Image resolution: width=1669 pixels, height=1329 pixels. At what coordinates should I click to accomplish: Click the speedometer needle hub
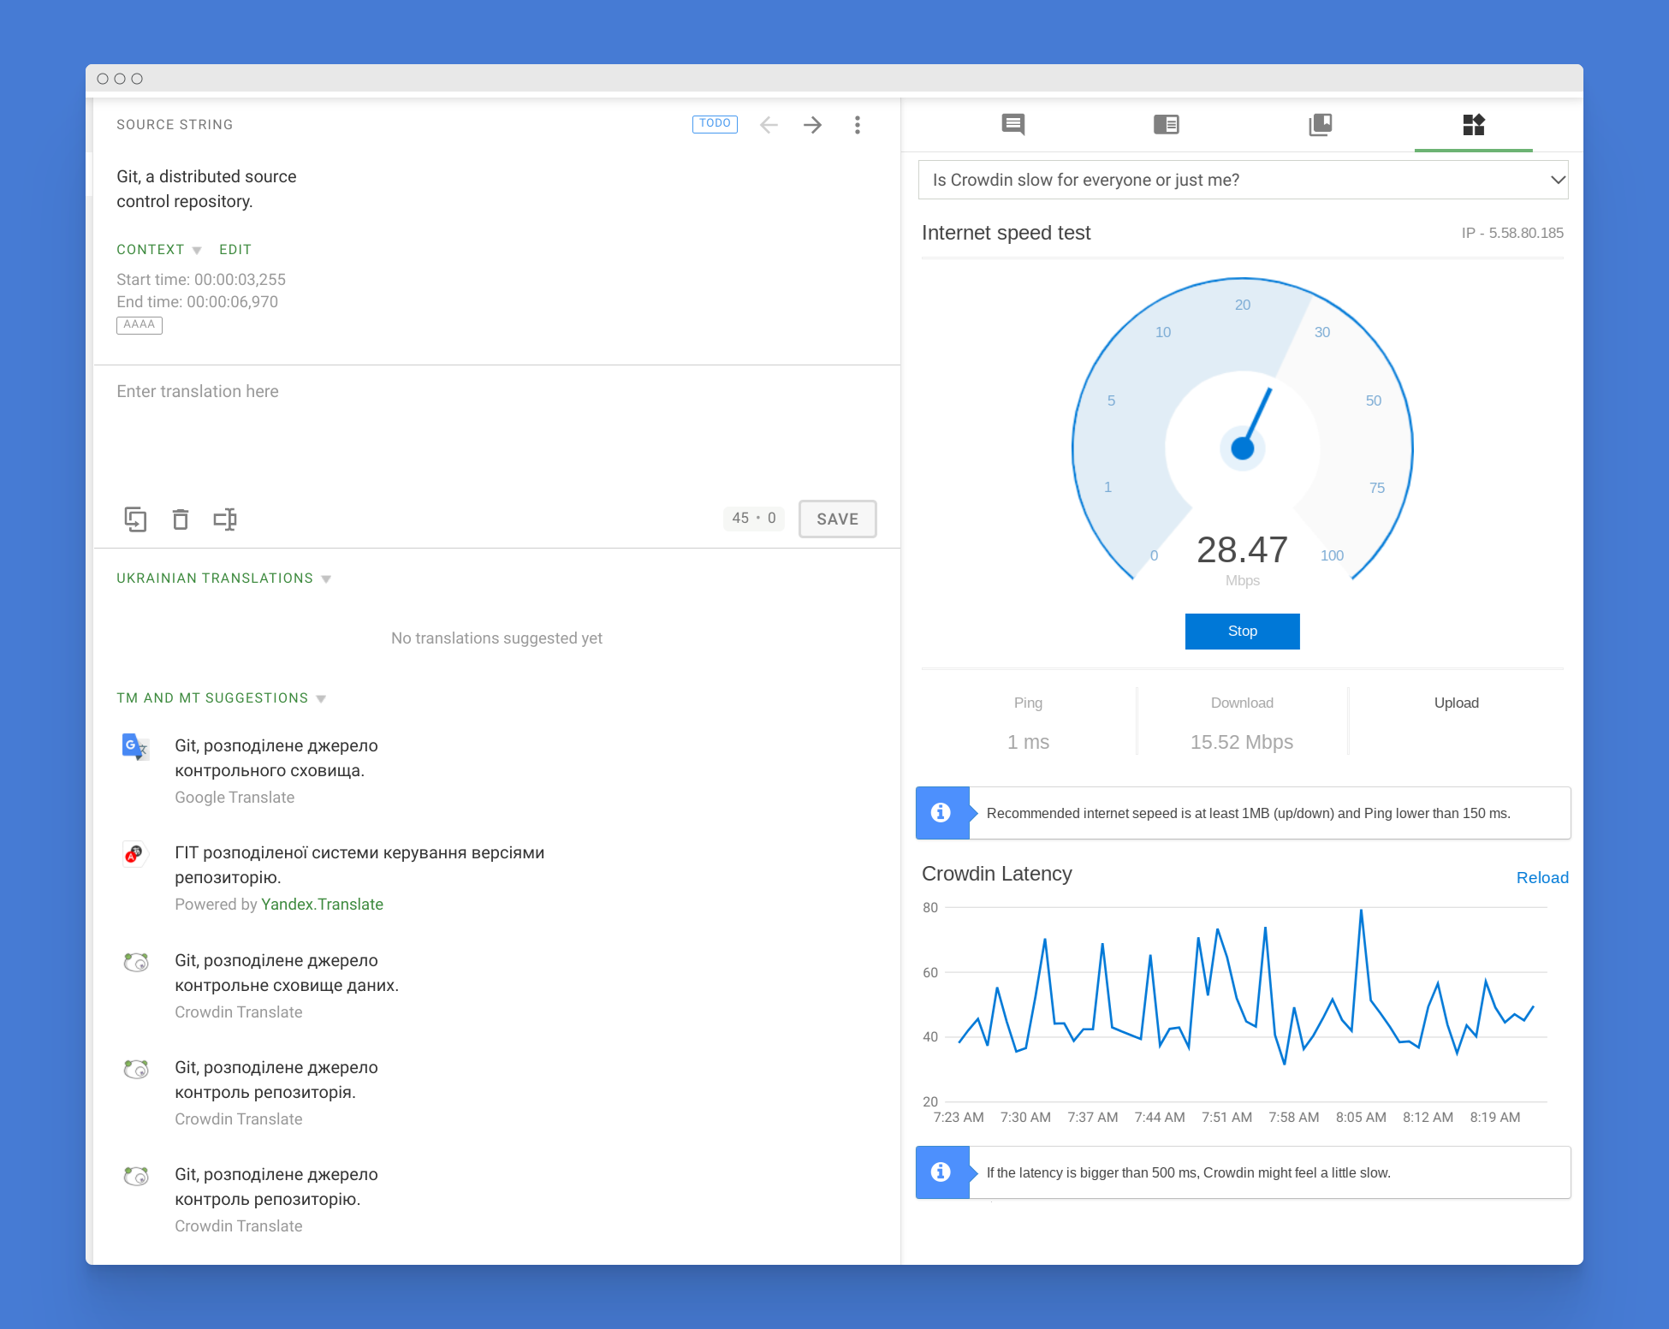(x=1242, y=448)
